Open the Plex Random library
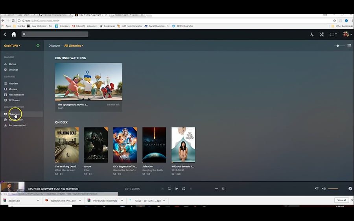The image size is (354, 221). coord(16,95)
